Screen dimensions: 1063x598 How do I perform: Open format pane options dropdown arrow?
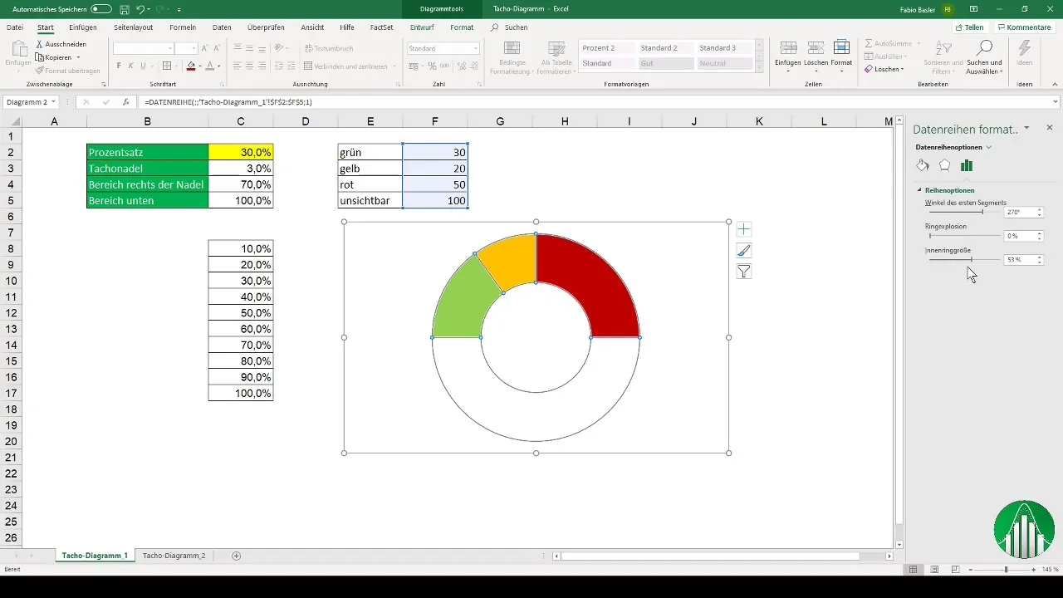point(1027,128)
